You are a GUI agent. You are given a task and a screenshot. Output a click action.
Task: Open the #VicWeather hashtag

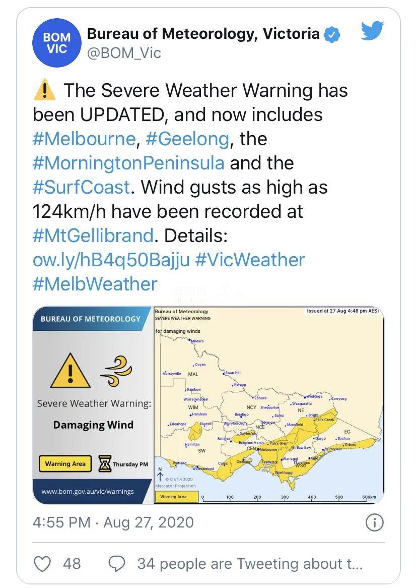click(x=250, y=260)
